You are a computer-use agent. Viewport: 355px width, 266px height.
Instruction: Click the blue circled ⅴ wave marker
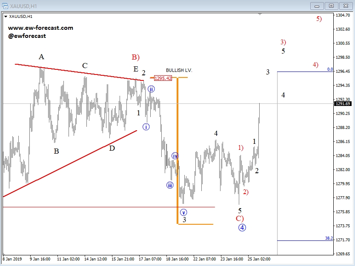183,212
